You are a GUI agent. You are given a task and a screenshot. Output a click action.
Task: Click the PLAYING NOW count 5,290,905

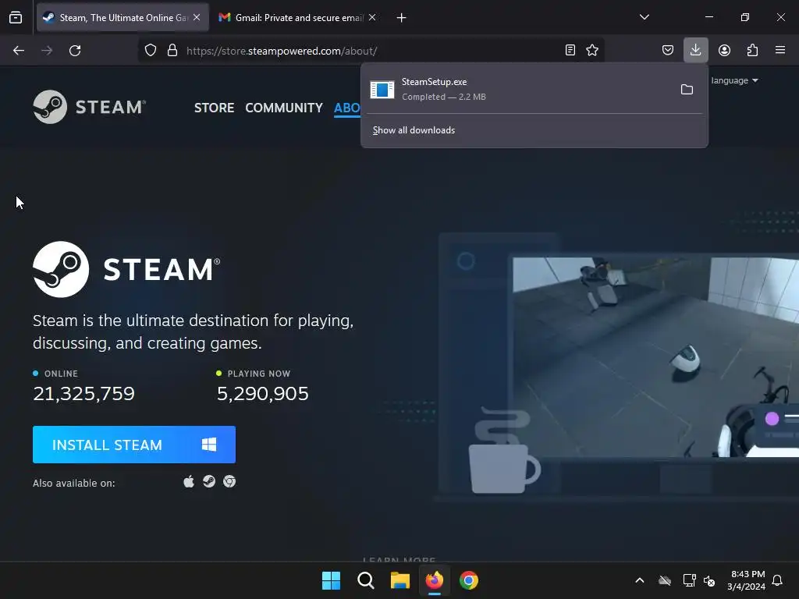pos(262,394)
